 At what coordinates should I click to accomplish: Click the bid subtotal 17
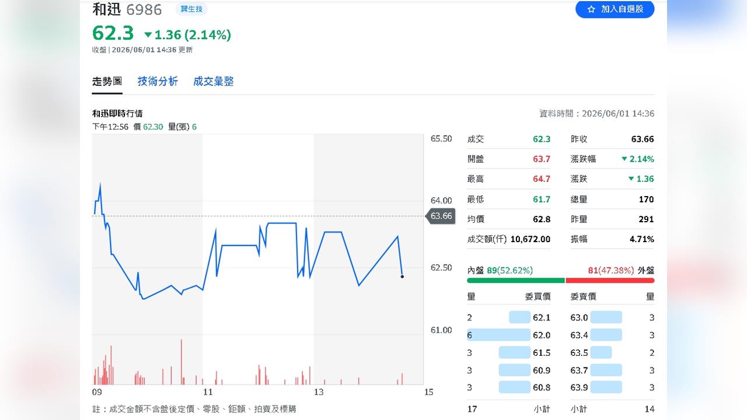click(472, 409)
